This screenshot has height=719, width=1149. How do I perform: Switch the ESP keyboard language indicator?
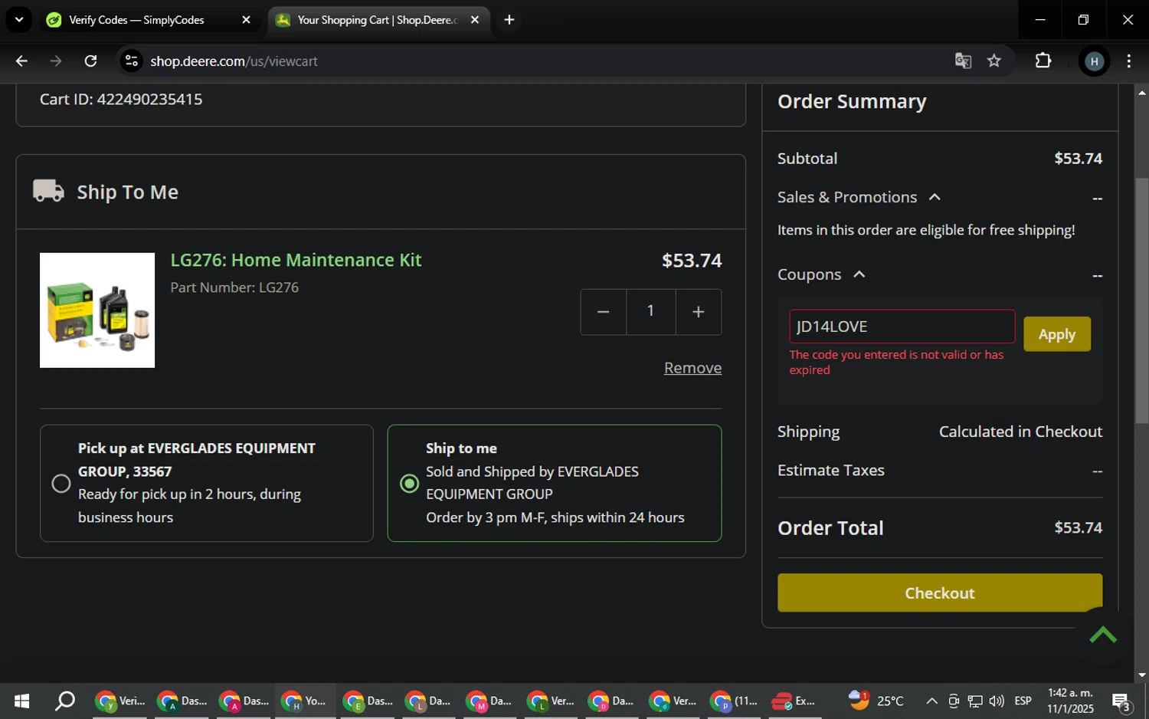point(1023,701)
